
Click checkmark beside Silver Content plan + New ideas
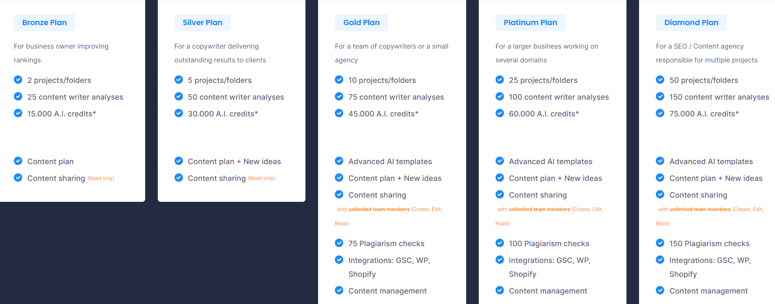click(179, 161)
